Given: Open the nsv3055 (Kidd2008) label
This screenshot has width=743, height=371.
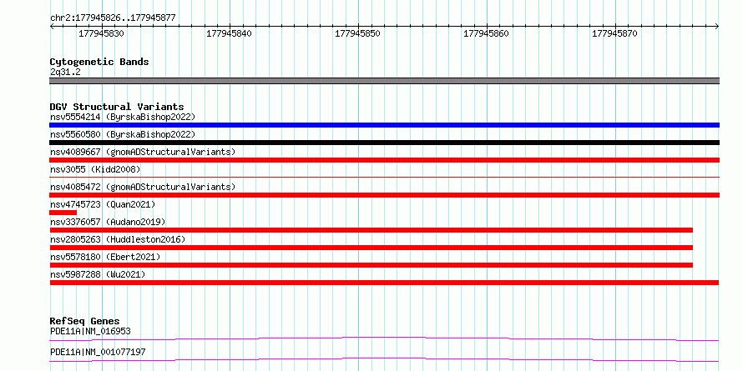Looking at the screenshot, I should pyautogui.click(x=95, y=169).
